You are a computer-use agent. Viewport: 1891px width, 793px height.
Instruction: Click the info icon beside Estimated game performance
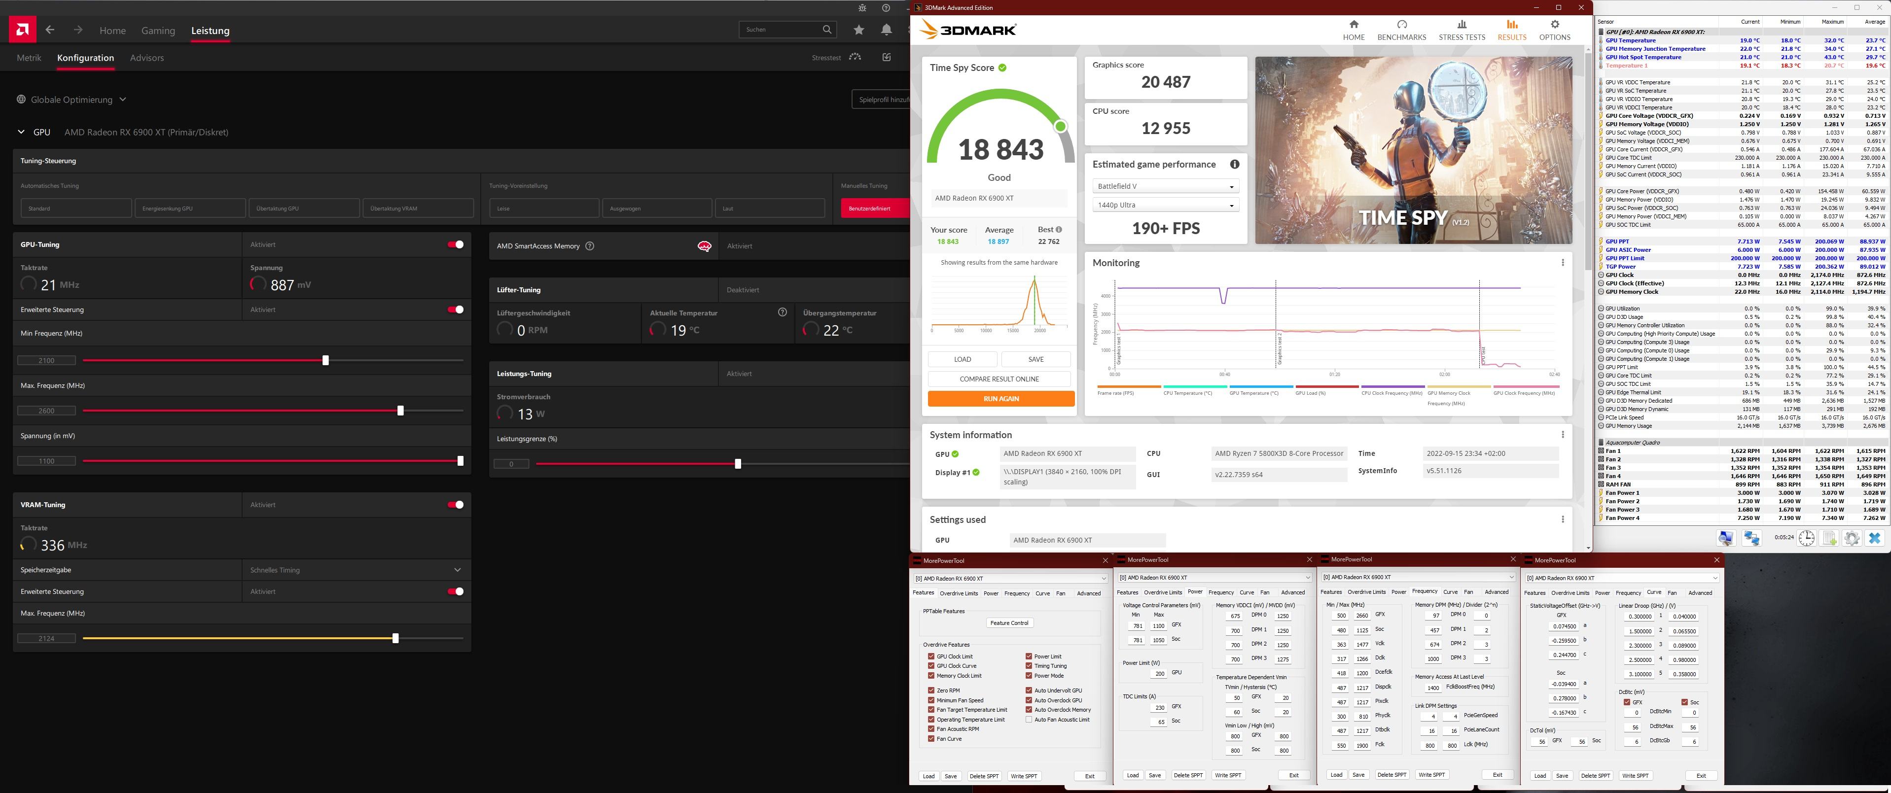[1235, 164]
